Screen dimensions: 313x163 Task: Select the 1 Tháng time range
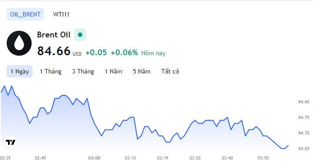(50, 71)
